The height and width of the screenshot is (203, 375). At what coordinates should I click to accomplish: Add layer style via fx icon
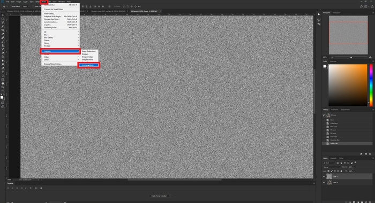coord(350,202)
